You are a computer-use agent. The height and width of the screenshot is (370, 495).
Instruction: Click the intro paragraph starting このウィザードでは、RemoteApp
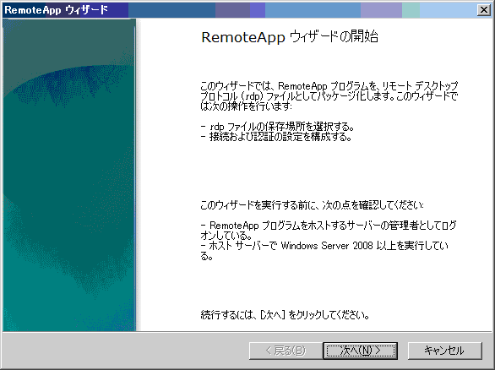point(329,96)
